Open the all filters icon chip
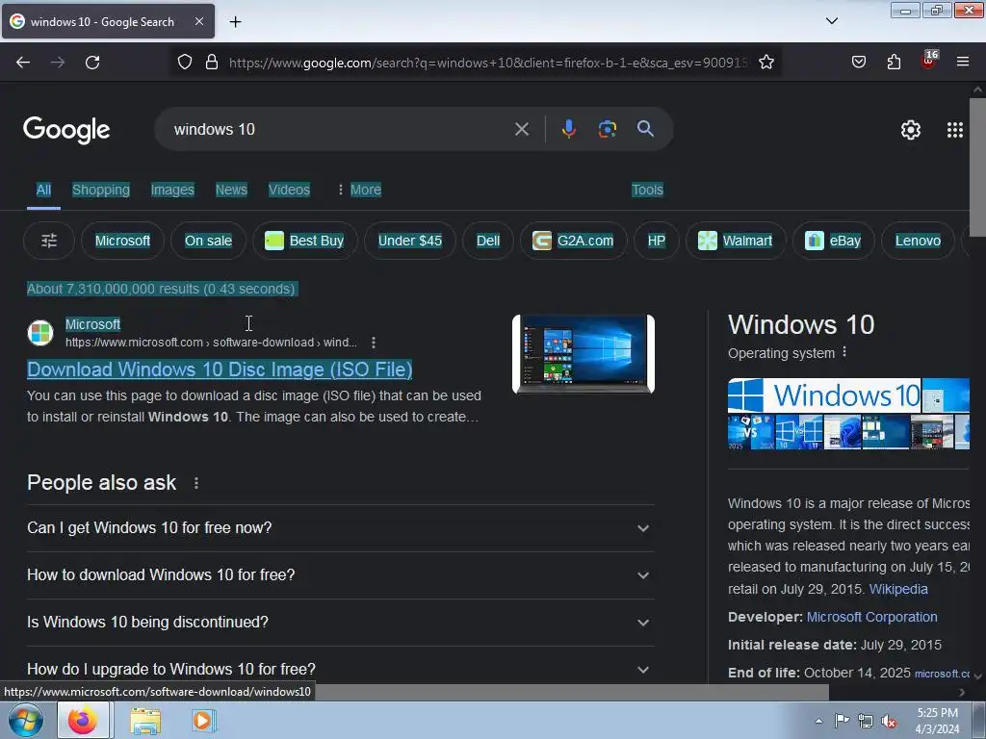Image resolution: width=986 pixels, height=739 pixels. [49, 241]
